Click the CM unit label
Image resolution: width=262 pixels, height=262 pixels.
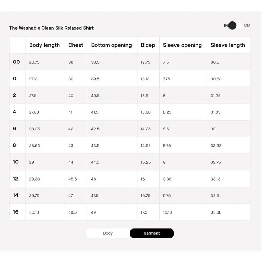point(247,25)
